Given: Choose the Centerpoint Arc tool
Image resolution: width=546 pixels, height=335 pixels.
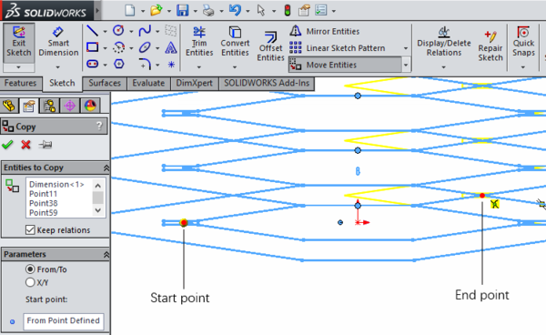Looking at the screenshot, I should pos(118,47).
